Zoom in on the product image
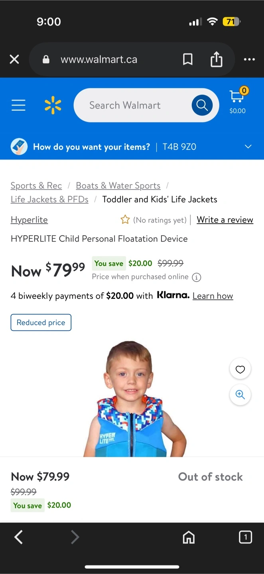Viewport: 264px width, 574px height. click(x=240, y=395)
